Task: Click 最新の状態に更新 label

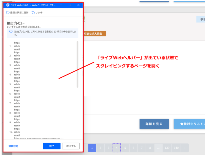Action: pos(19,13)
